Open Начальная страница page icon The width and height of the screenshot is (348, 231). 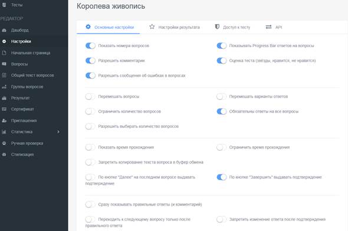(4, 53)
